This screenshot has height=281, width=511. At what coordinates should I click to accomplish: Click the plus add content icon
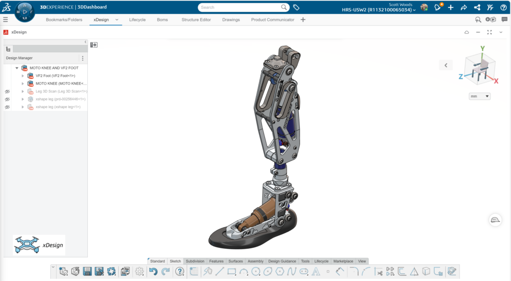(451, 7)
